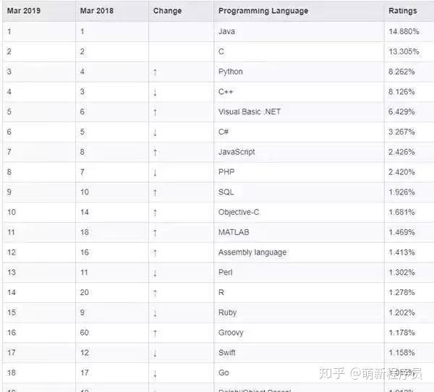The image size is (434, 392).
Task: Click the Perl language name
Action: [225, 273]
